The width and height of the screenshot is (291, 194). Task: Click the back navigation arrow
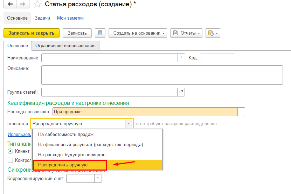(10, 4)
